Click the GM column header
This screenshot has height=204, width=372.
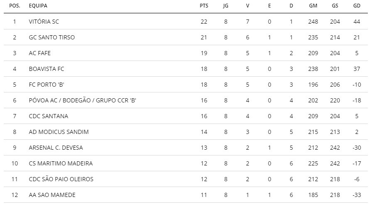(x=313, y=6)
